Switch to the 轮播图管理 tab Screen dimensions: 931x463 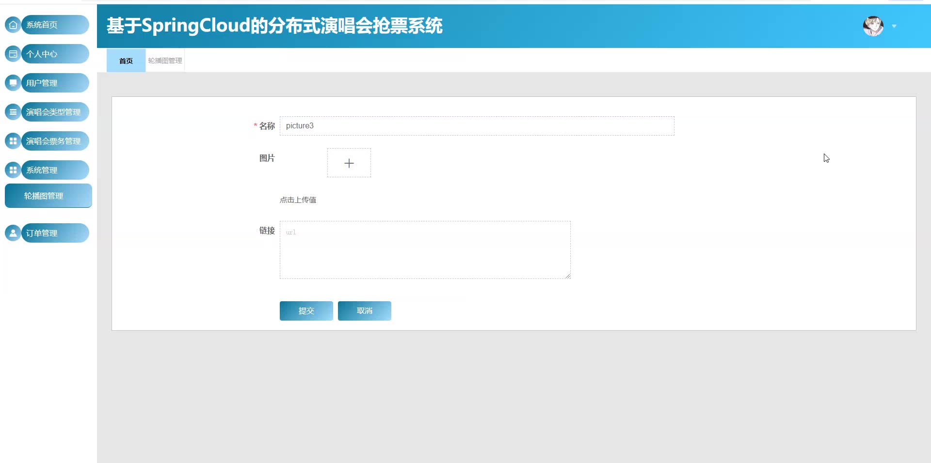click(165, 61)
